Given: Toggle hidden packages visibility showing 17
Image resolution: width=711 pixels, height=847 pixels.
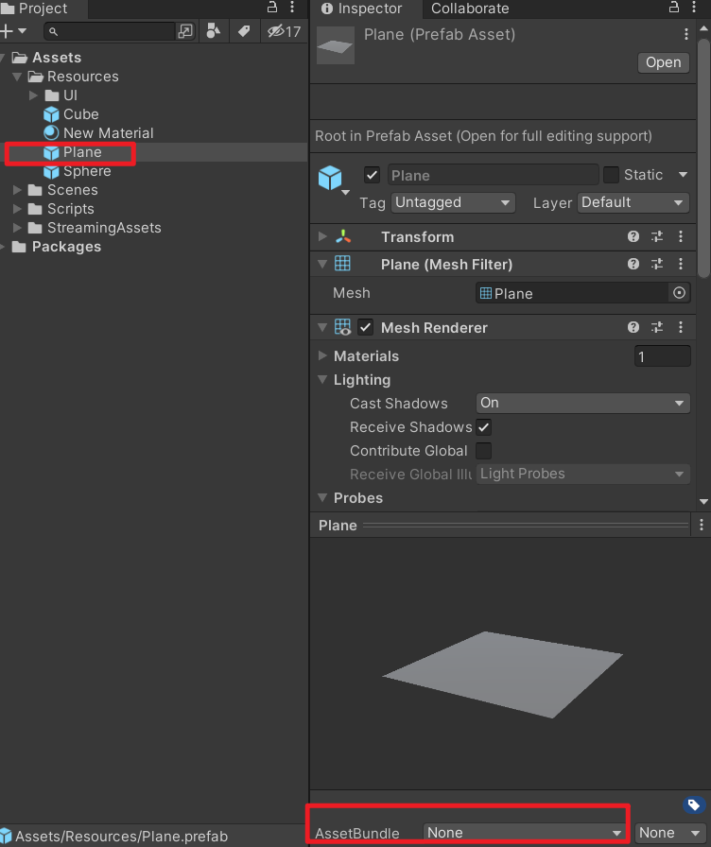Looking at the screenshot, I should 285,31.
